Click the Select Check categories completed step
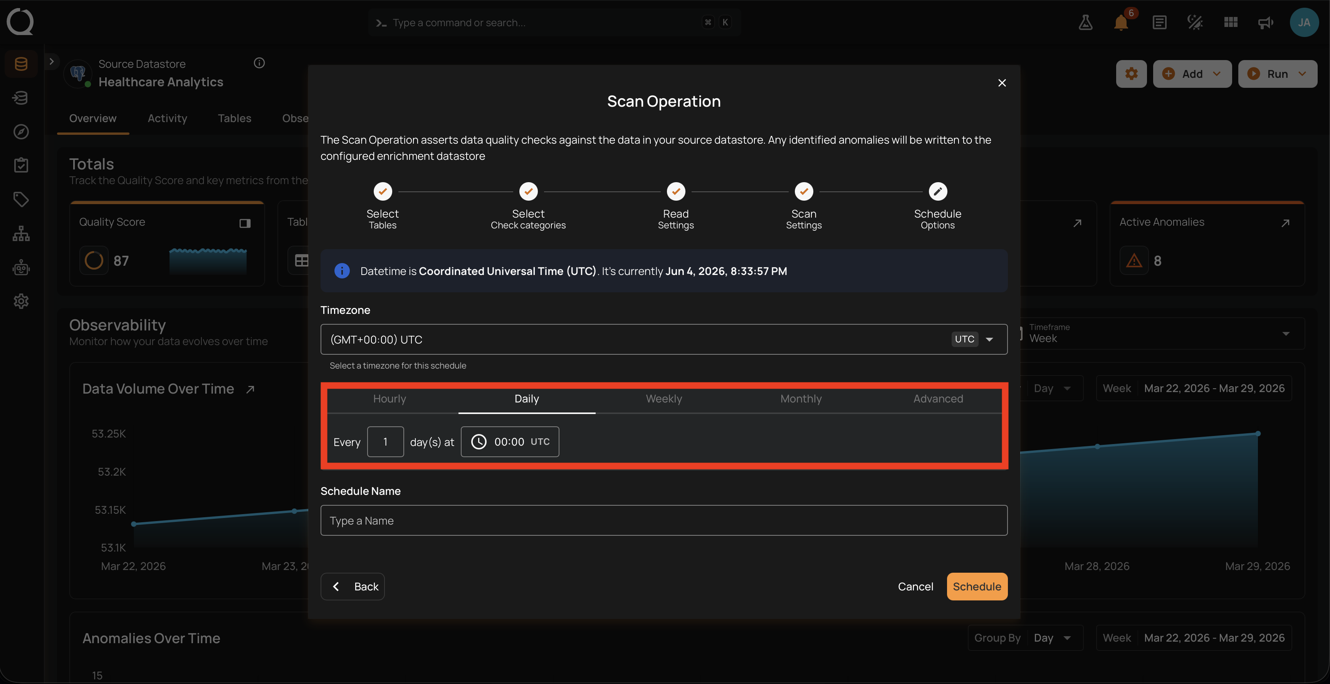 528,191
